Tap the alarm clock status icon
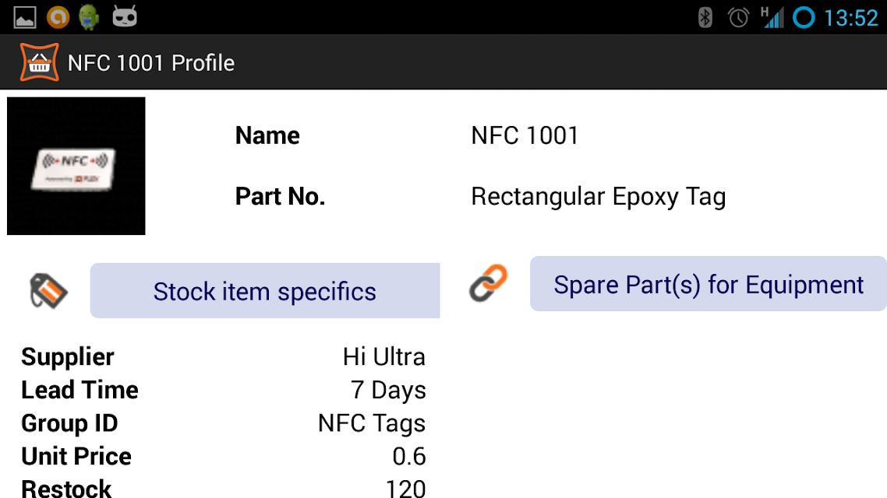Screen dimensions: 887x498 point(738,17)
